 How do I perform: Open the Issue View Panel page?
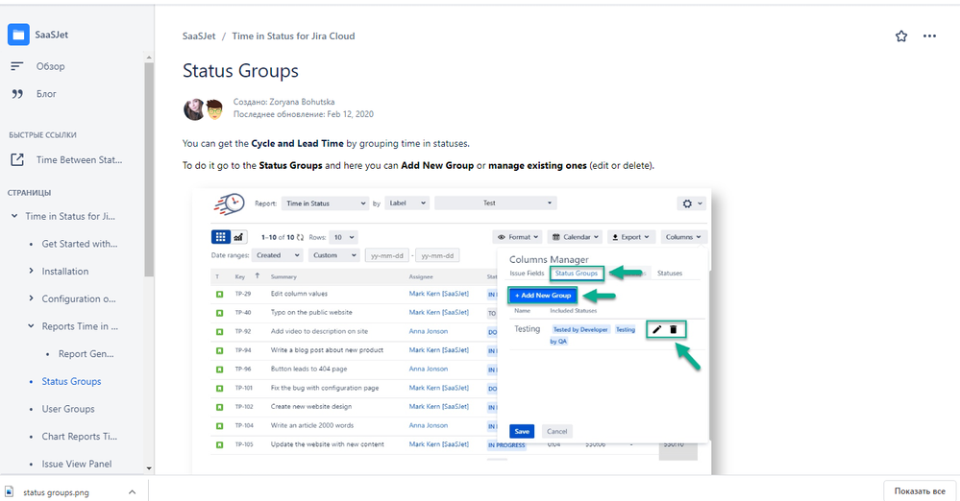[x=77, y=464]
